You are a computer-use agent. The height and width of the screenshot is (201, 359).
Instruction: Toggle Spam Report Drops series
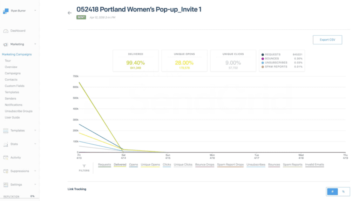[230, 165]
